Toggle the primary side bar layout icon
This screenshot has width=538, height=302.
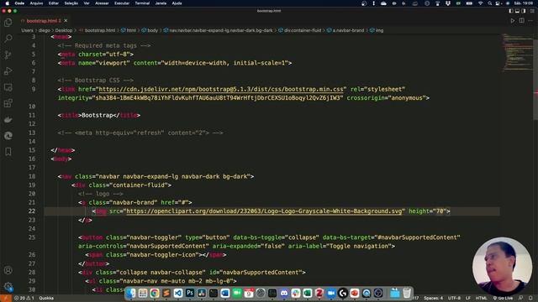pyautogui.click(x=511, y=11)
